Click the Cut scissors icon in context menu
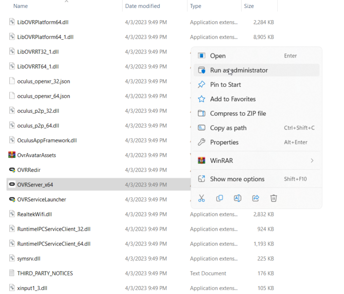 point(201,198)
